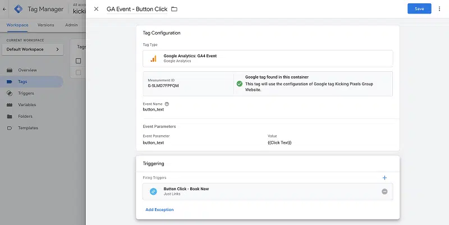Edit the tag name GA Event - Button Click
This screenshot has width=449, height=225.
pos(137,9)
